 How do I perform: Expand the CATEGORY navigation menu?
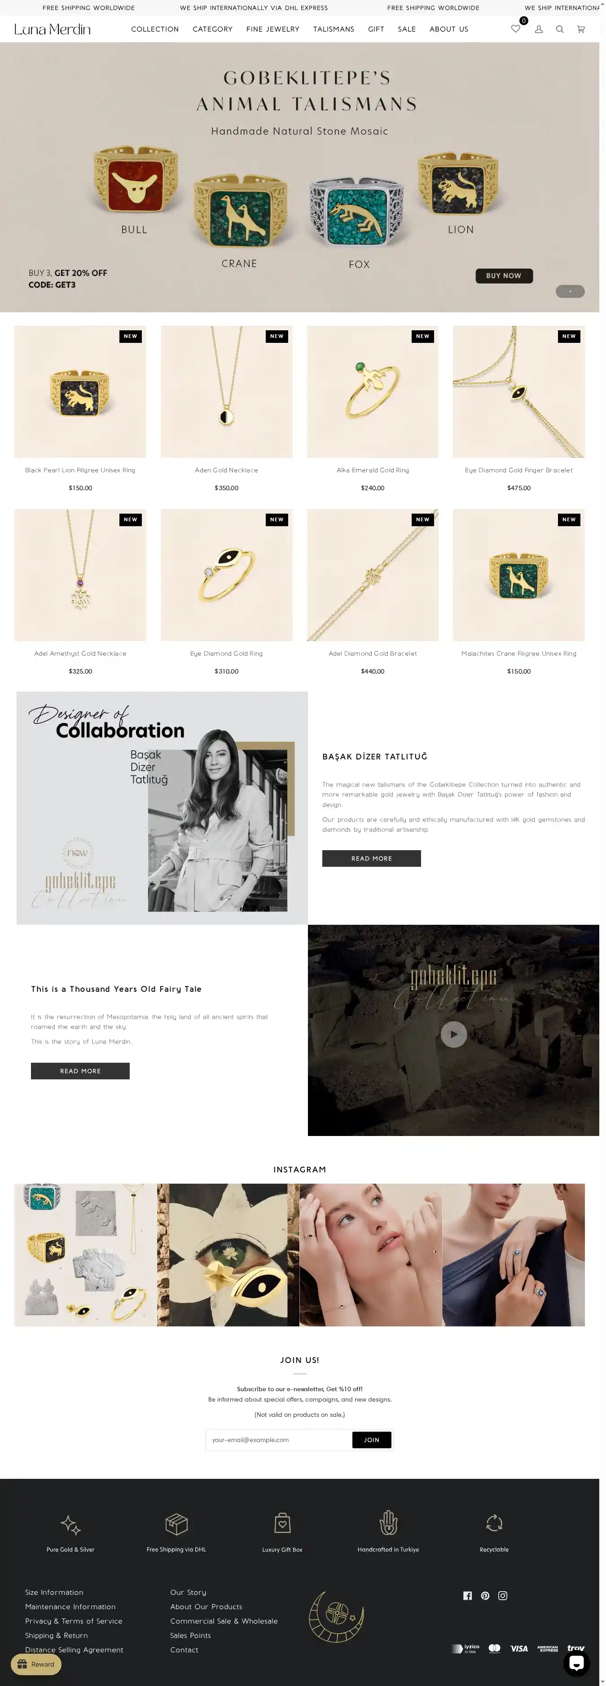point(212,29)
